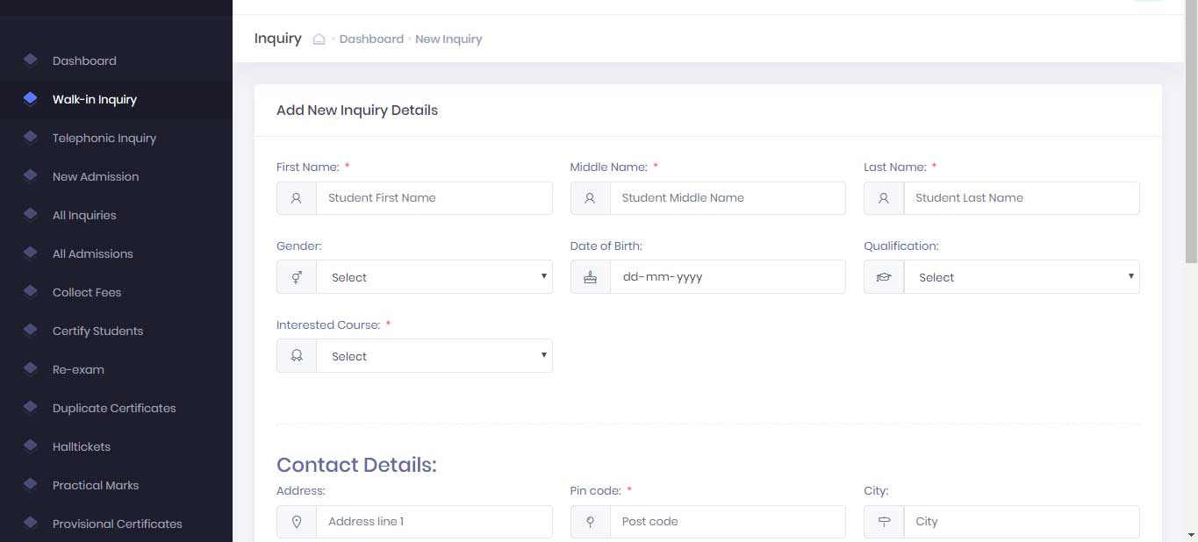Focus the Student Middle Name field

click(x=728, y=198)
